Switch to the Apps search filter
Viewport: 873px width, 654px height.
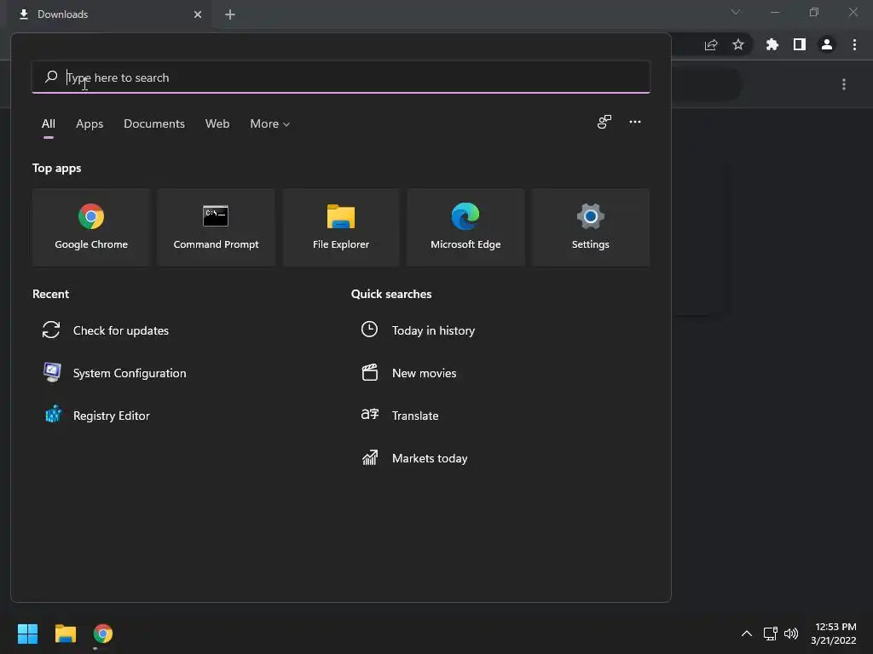(x=90, y=123)
